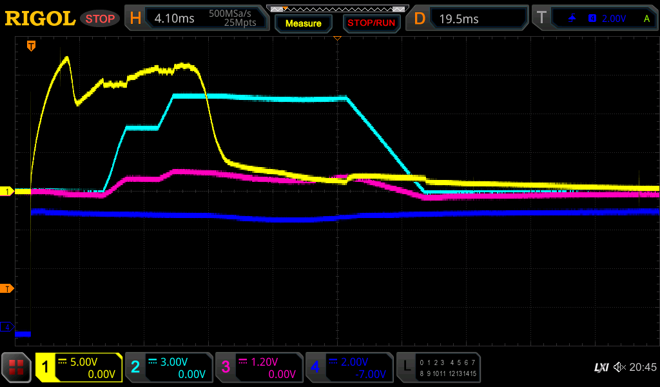This screenshot has width=660, height=387.
Task: Open the Measure menu
Action: point(303,23)
